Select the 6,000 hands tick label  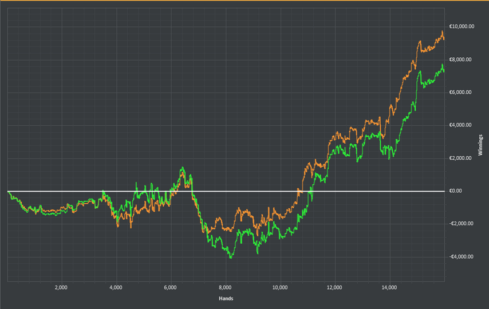(170, 287)
